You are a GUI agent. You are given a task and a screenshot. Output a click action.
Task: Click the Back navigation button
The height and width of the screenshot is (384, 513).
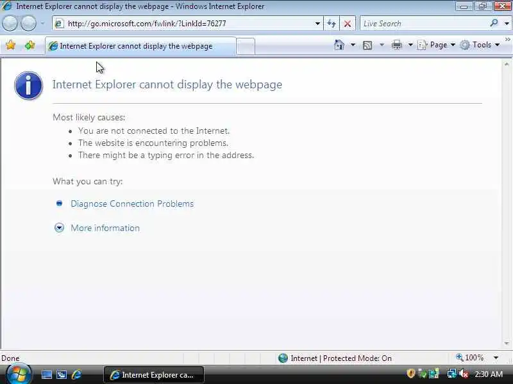(x=10, y=24)
